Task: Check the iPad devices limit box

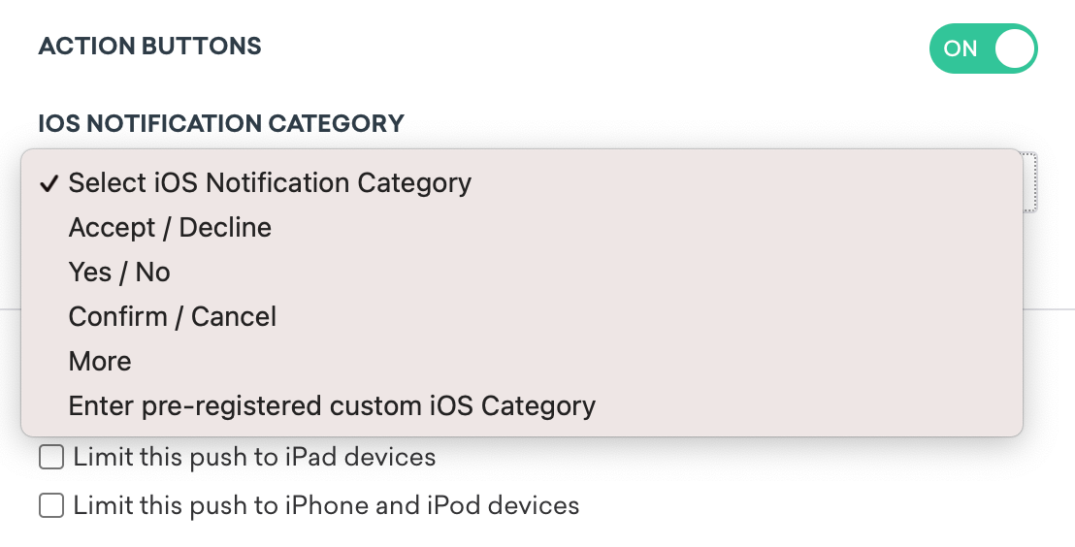Action: 51,457
